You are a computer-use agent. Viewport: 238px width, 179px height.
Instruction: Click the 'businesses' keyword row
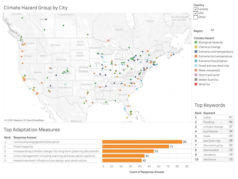pyautogui.click(x=213, y=131)
